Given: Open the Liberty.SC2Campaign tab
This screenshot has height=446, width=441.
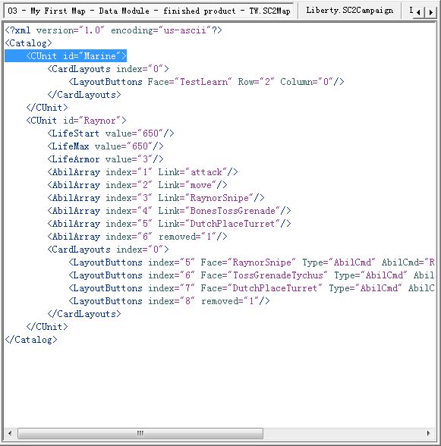Looking at the screenshot, I should 349,11.
